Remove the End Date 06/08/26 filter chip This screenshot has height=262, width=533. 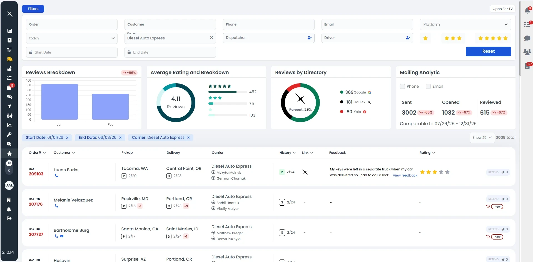(120, 138)
